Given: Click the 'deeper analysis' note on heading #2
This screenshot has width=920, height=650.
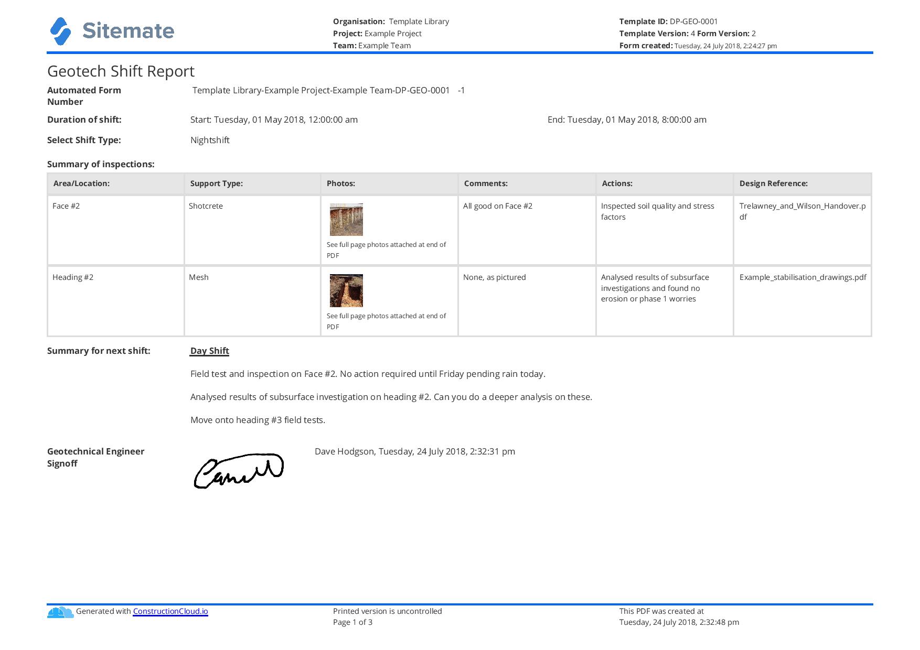Looking at the screenshot, I should pos(391,397).
